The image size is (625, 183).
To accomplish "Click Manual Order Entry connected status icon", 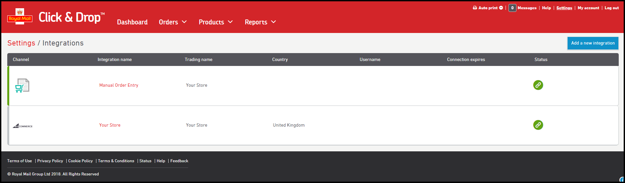I will point(538,85).
